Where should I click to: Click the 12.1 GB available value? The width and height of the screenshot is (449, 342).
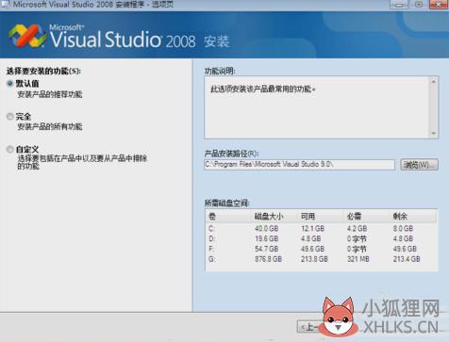312,229
